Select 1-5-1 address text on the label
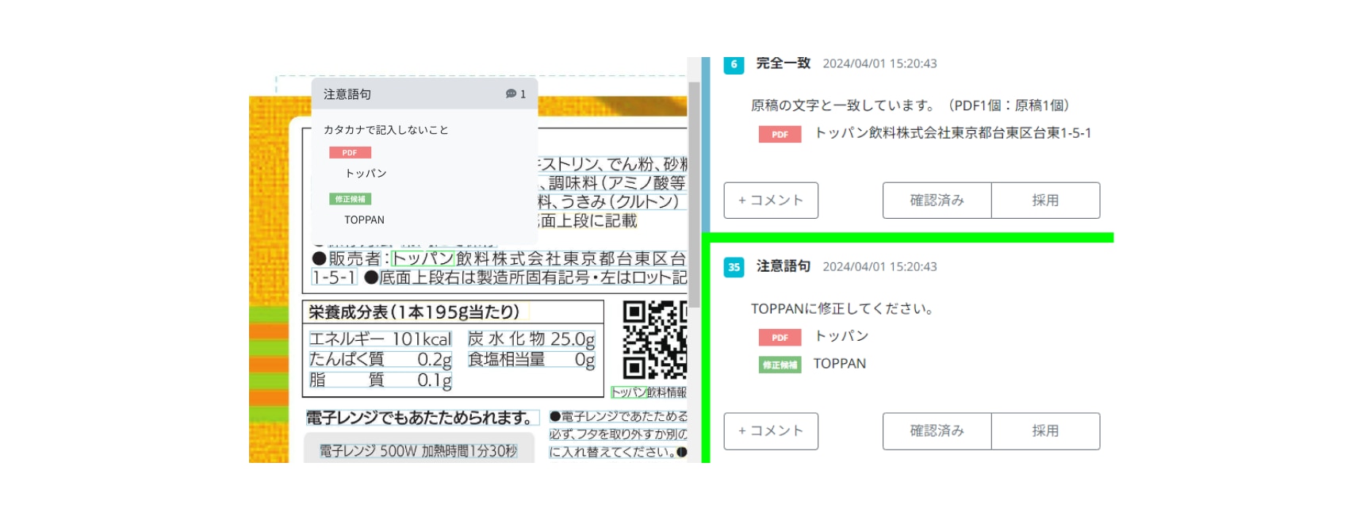 coord(334,277)
